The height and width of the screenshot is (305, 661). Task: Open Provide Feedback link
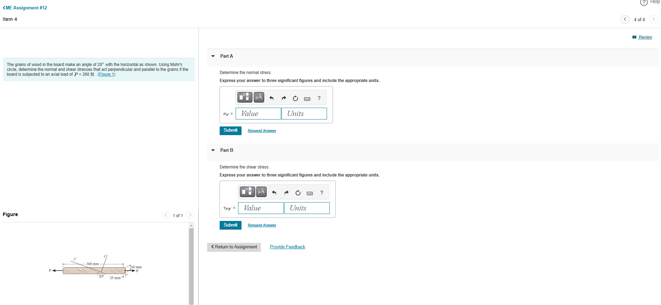click(287, 247)
